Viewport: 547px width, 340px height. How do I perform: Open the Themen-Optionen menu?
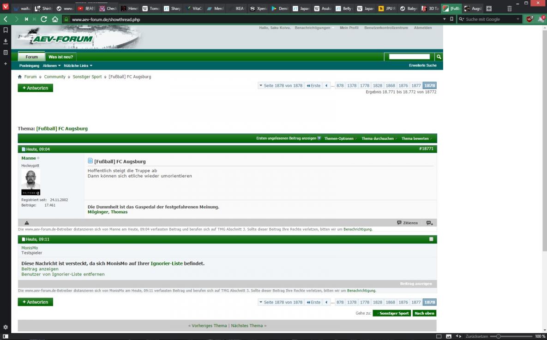tap(339, 138)
